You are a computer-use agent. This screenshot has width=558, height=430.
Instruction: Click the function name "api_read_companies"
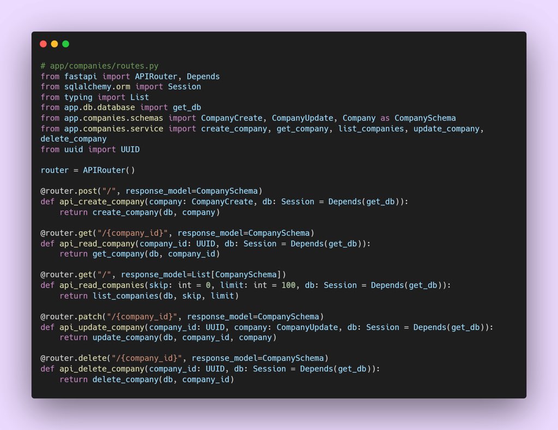click(102, 285)
